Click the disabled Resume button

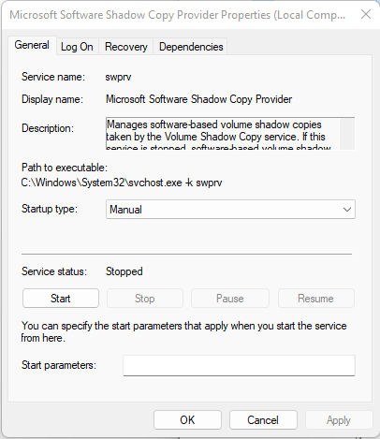tap(315, 299)
